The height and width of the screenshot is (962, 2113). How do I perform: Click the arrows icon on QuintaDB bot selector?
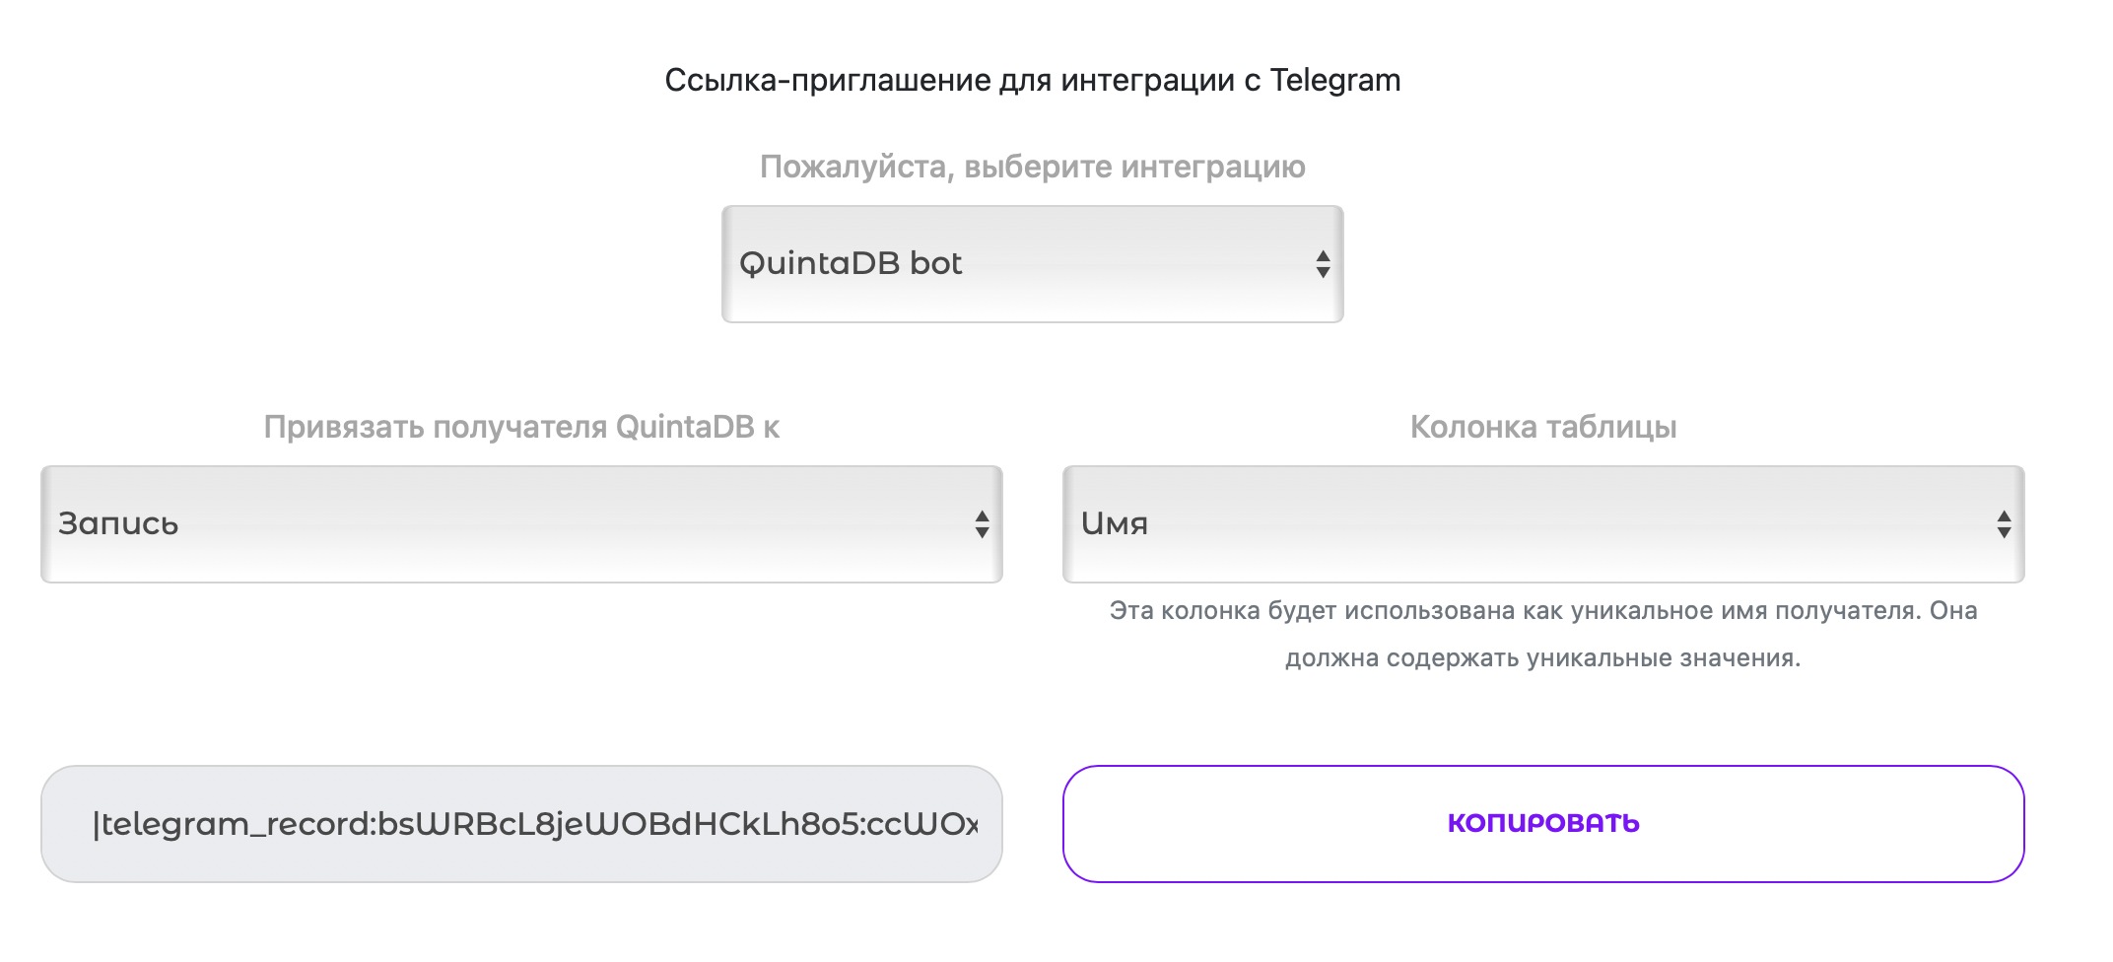coord(1323,264)
